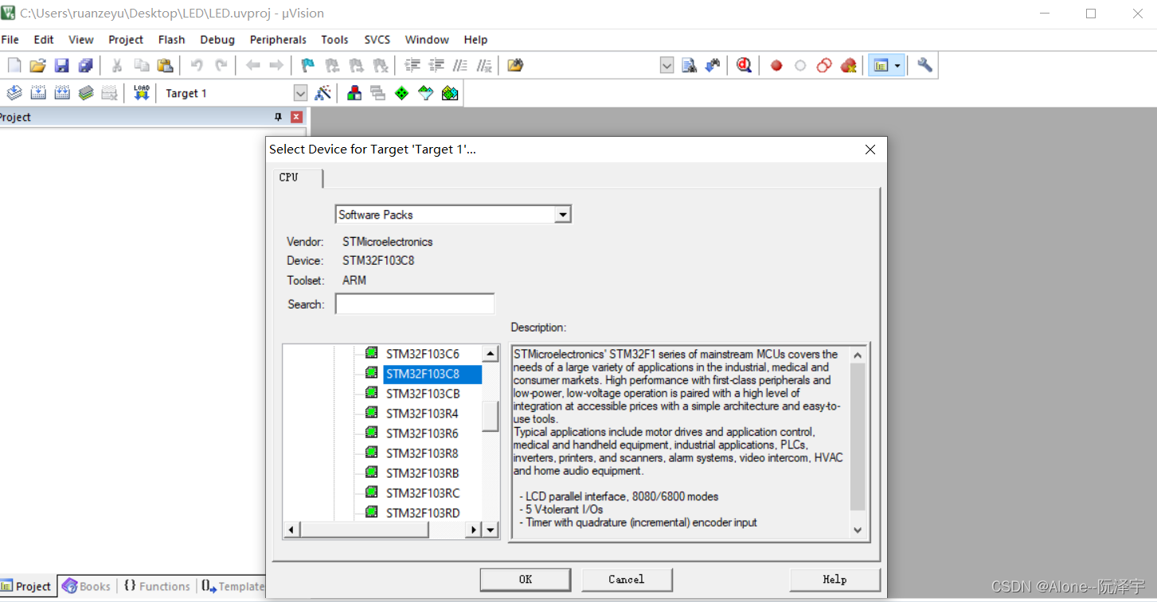
Task: Click the Paste clipboard icon
Action: [165, 65]
